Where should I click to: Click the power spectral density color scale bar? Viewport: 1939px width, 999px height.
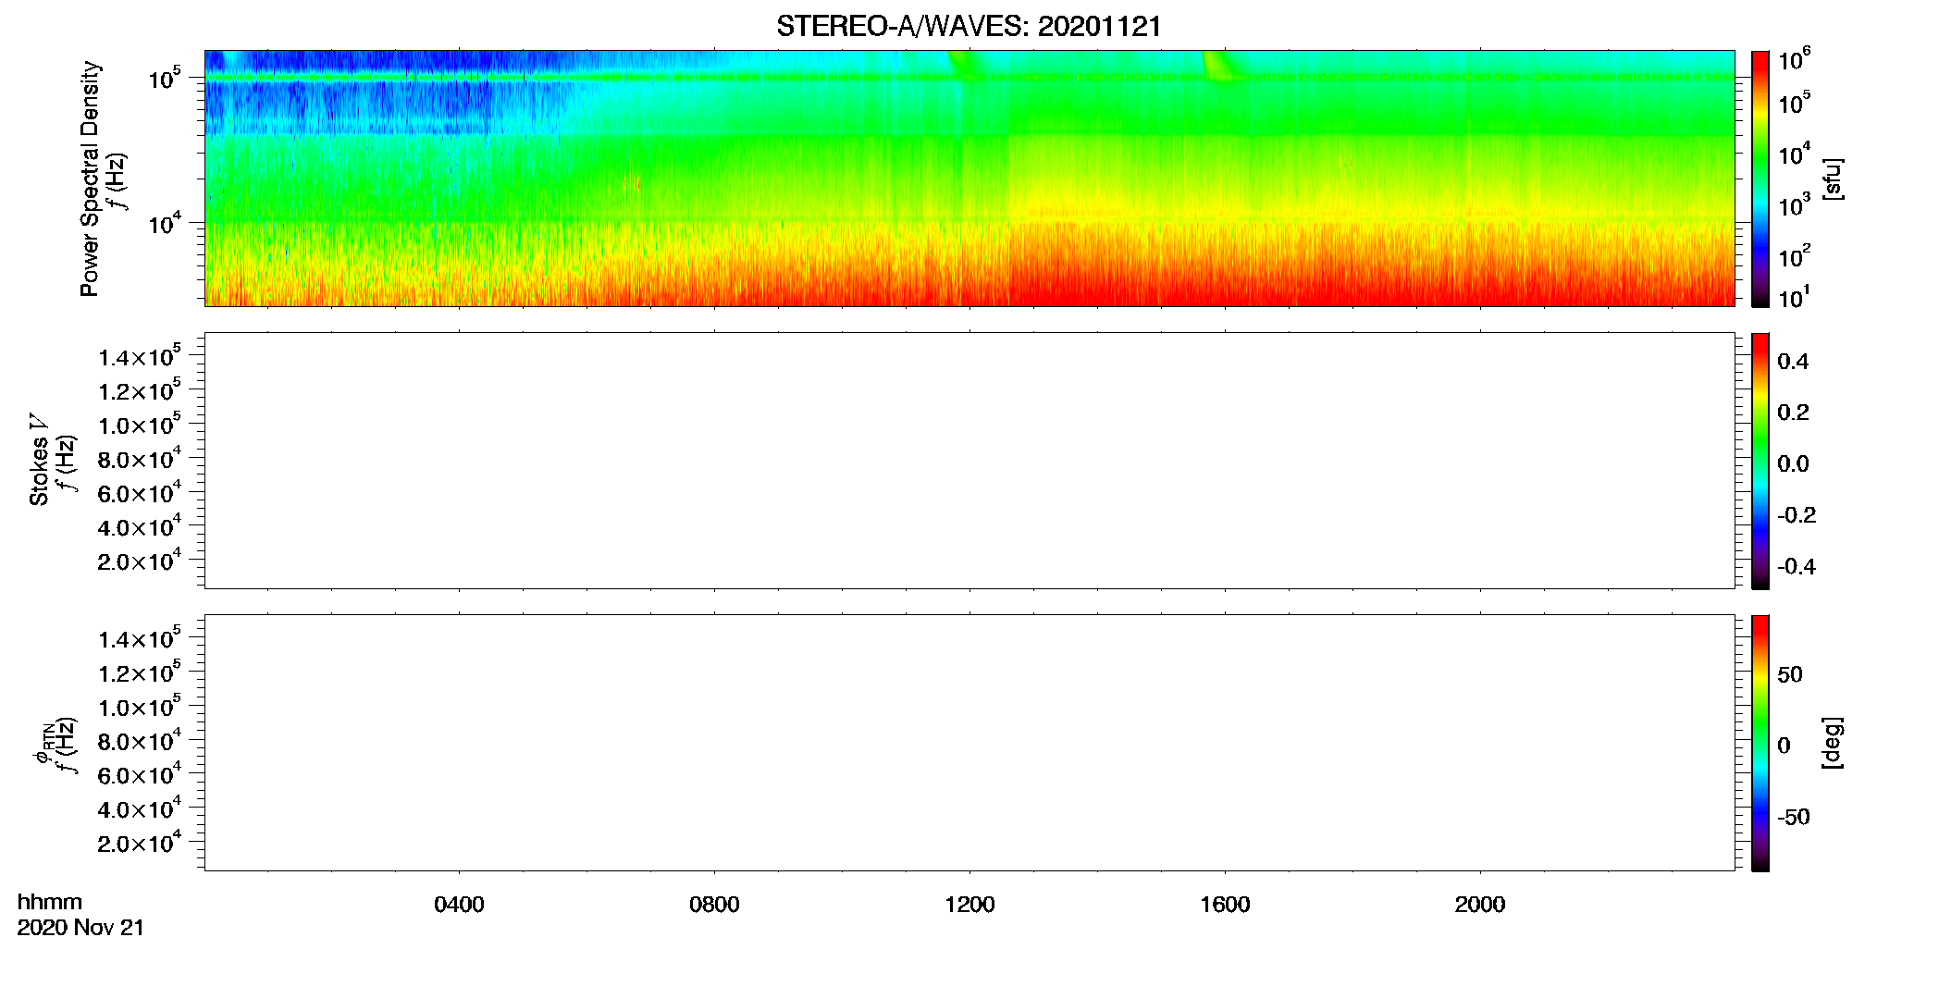[1760, 179]
